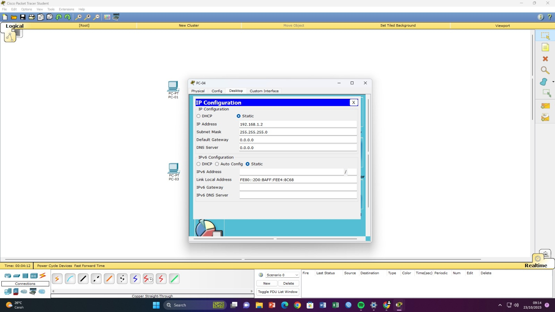The height and width of the screenshot is (312, 555).
Task: Open Spotify from the taskbar
Action: click(361, 305)
